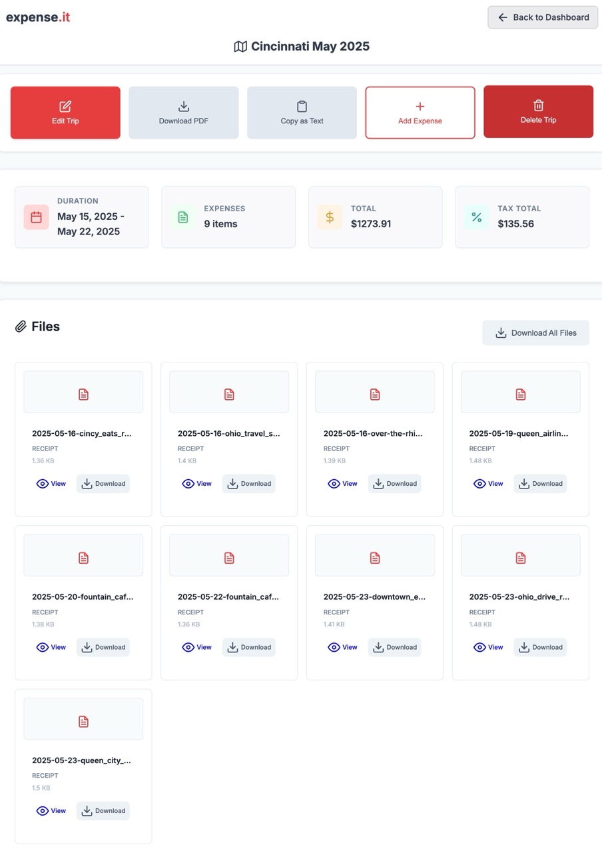Click filename 2025-05-23-ohio_drive_r...
Screen dimensions: 602x853
(x=519, y=597)
